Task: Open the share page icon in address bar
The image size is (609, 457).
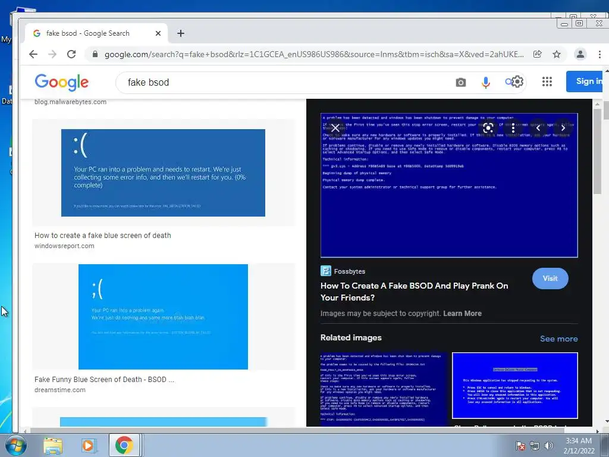Action: pyautogui.click(x=538, y=54)
